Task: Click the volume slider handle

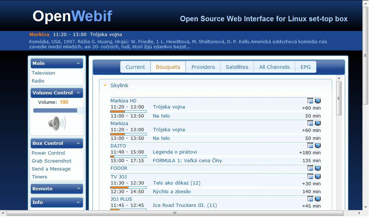Action: [x=80, y=111]
